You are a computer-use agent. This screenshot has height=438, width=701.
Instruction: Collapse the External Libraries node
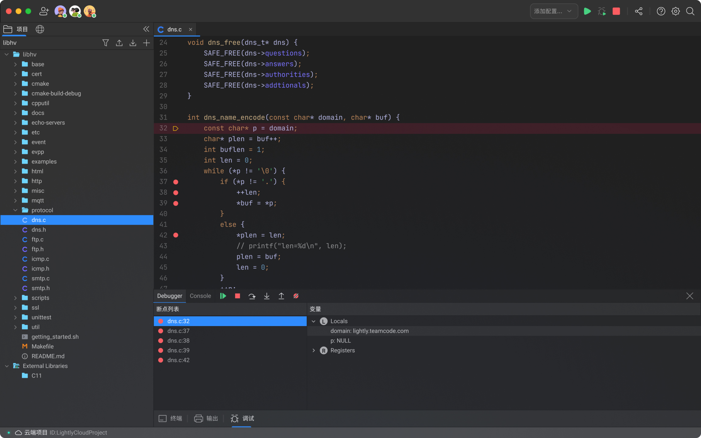(7, 366)
